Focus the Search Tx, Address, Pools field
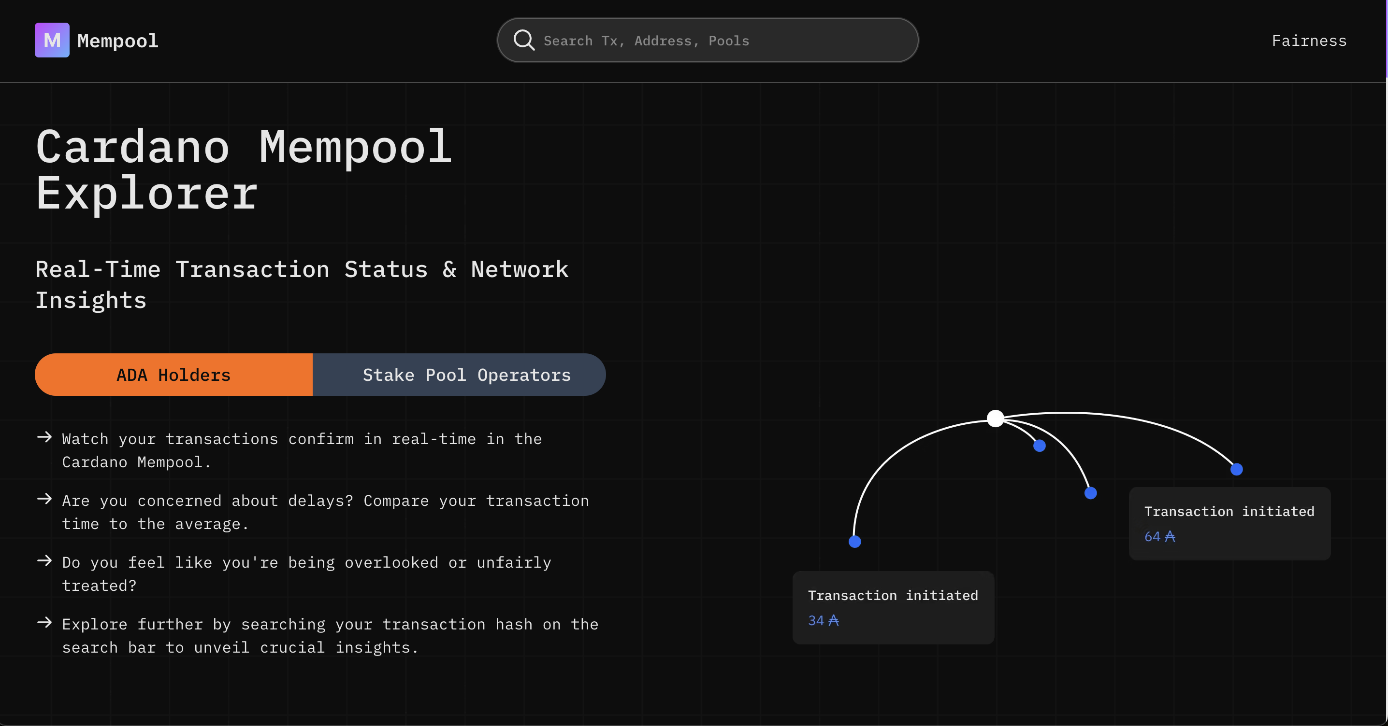Viewport: 1388px width, 726px height. [x=708, y=41]
